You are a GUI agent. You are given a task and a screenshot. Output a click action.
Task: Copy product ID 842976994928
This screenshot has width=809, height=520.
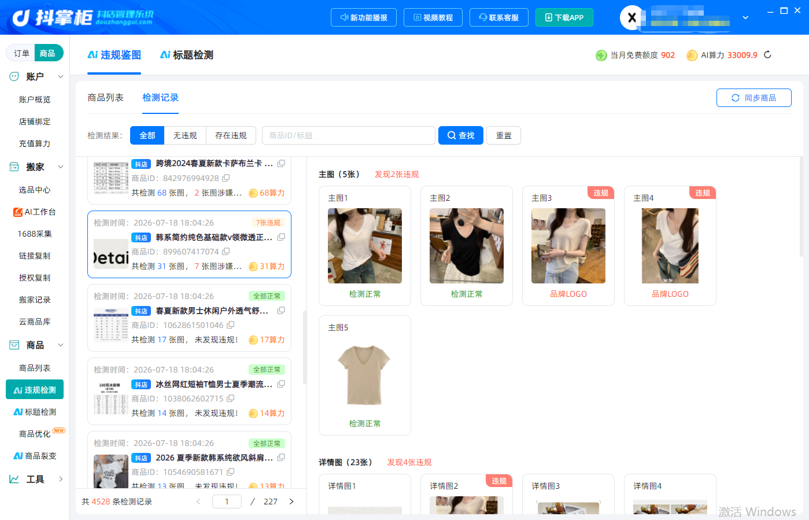coord(226,178)
